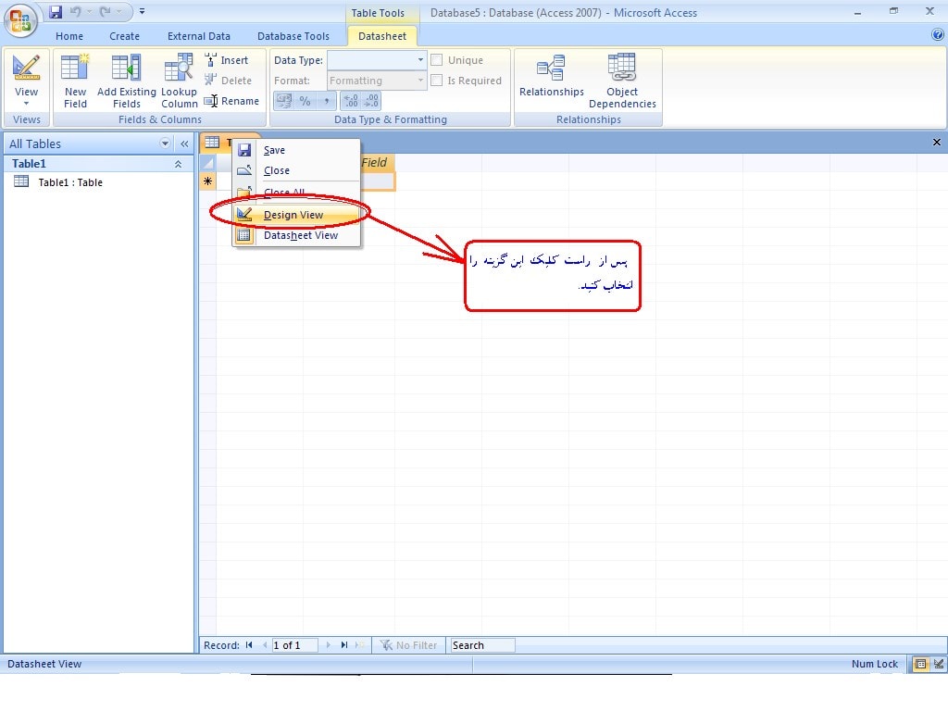Viewport: 948px width, 711px height.
Task: Apply Percent number format
Action: click(x=306, y=101)
